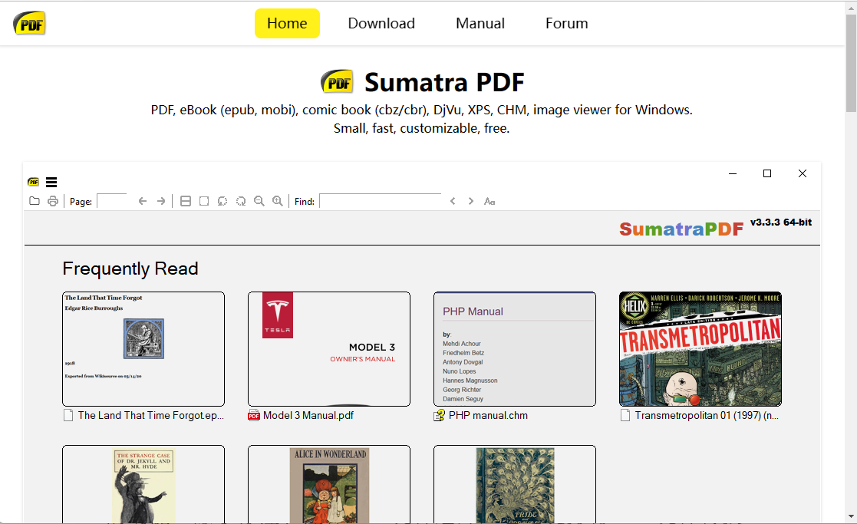Click the 'Frequently Read' heading
The image size is (857, 524).
pos(130,269)
